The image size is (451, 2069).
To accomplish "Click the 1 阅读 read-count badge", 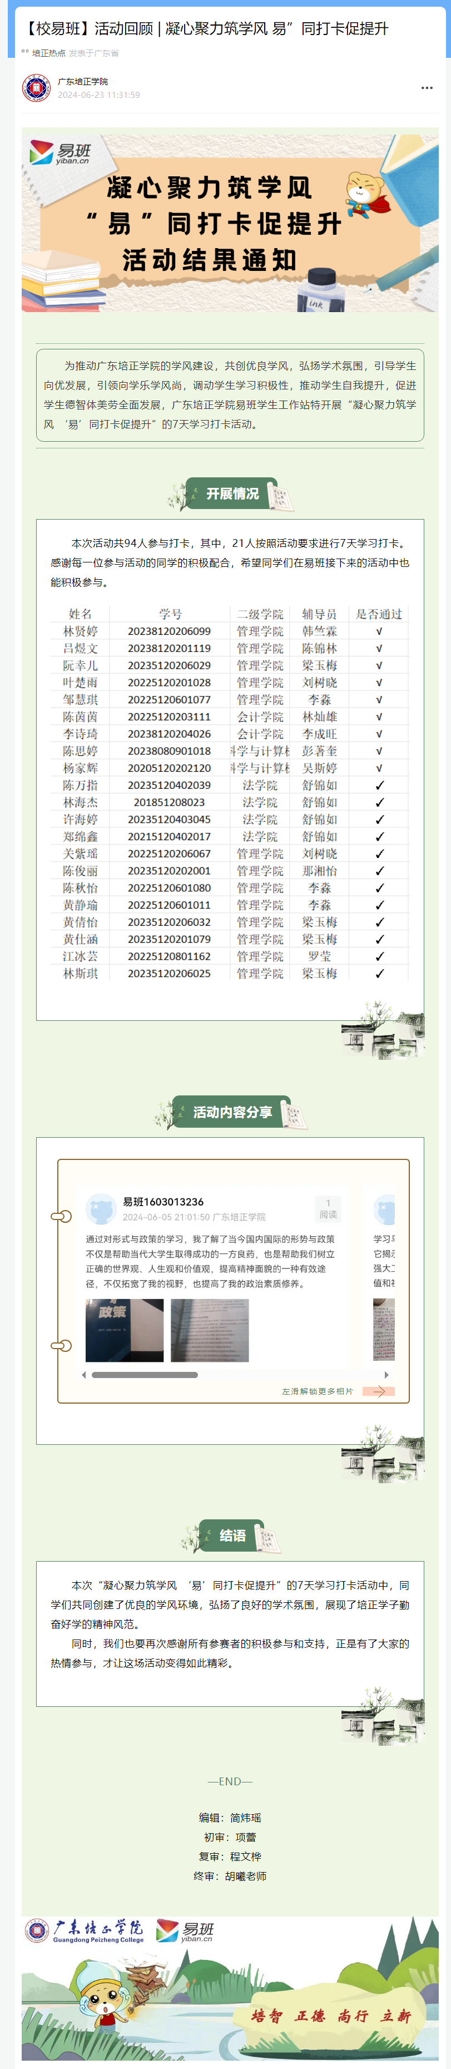I will (328, 1209).
